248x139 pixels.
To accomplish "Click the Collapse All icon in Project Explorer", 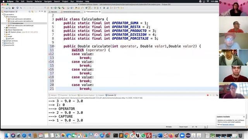I will click(x=30, y=12).
